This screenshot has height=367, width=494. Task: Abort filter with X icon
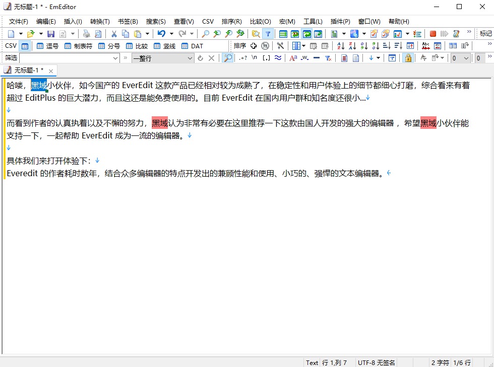coord(211,58)
